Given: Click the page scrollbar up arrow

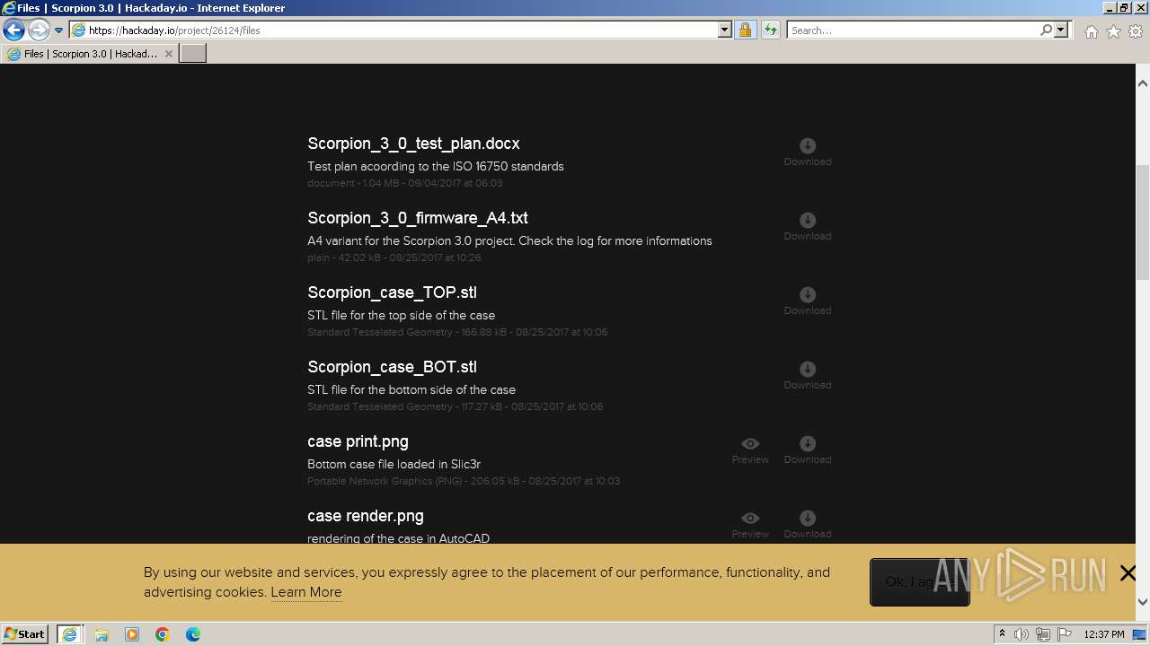Looking at the screenshot, I should [1143, 83].
